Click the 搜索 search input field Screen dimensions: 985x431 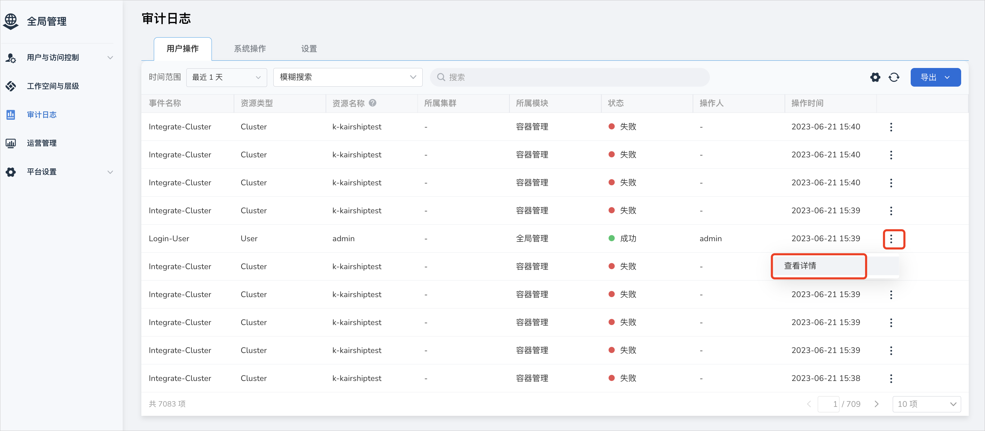[569, 77]
